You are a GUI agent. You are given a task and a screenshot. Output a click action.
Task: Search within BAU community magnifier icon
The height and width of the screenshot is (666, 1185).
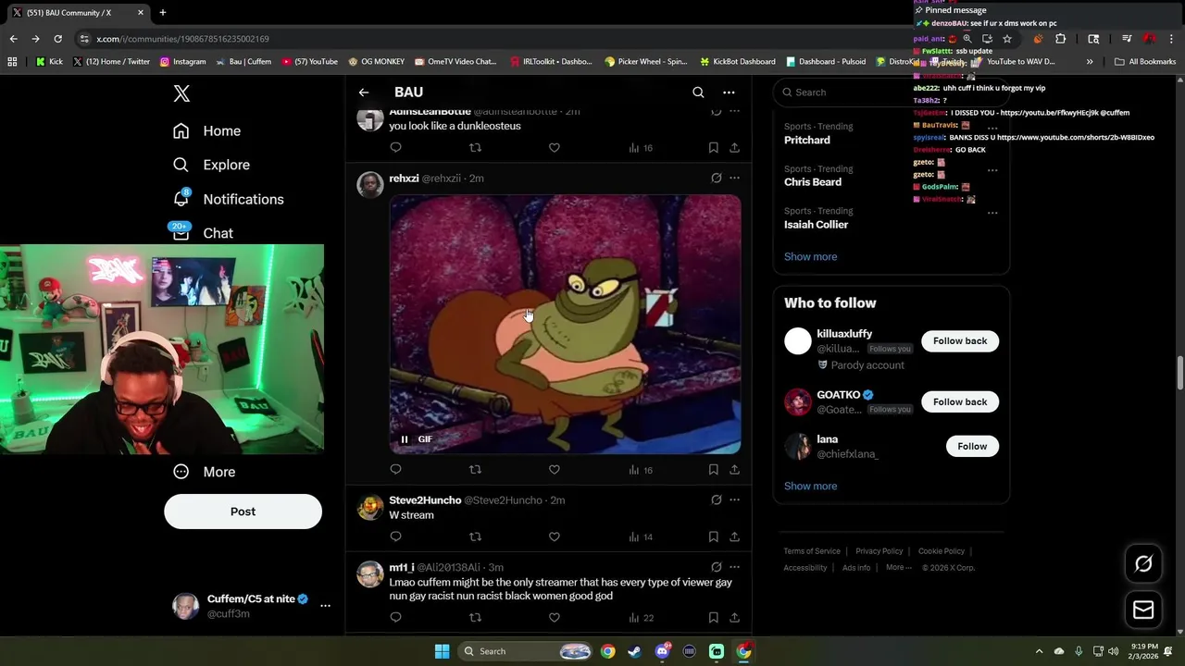coord(698,92)
